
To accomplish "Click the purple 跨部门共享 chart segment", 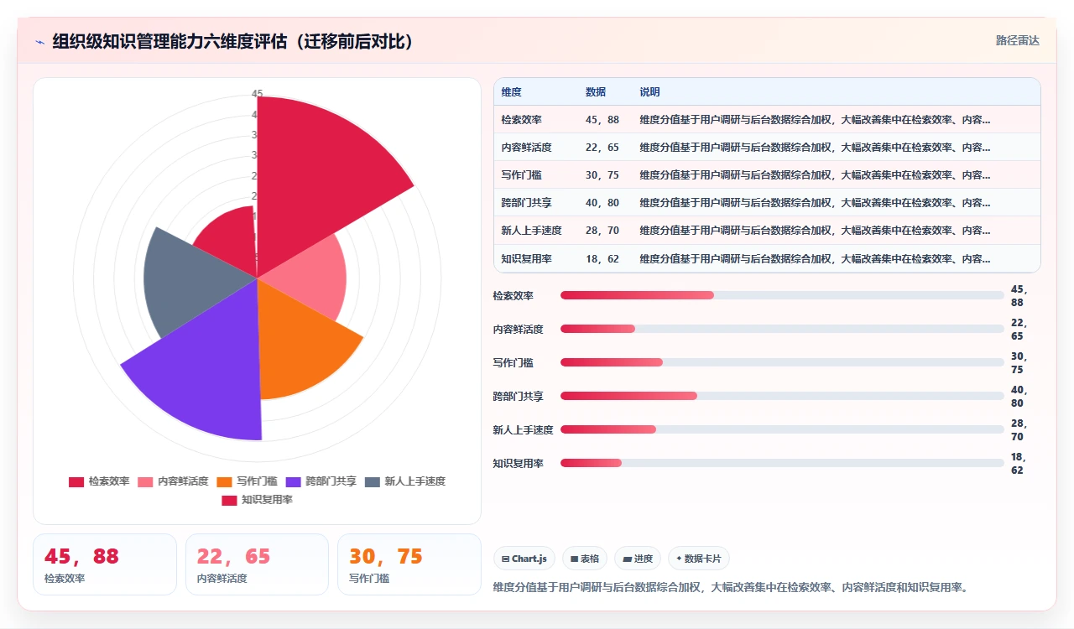I will (x=206, y=369).
